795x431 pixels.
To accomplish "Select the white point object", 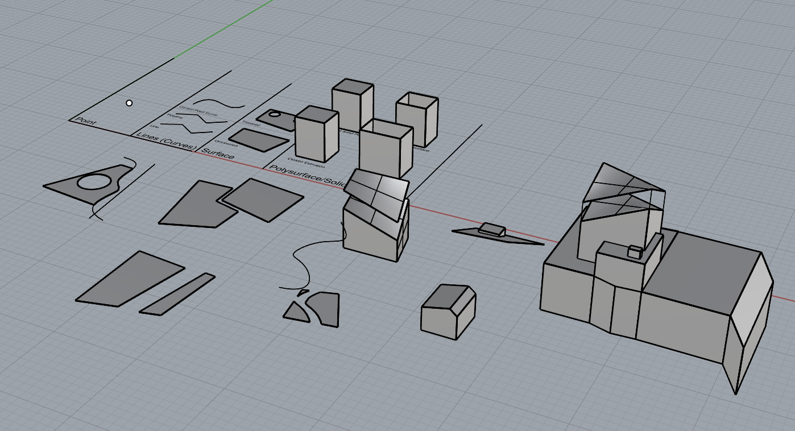I will pyautogui.click(x=129, y=103).
